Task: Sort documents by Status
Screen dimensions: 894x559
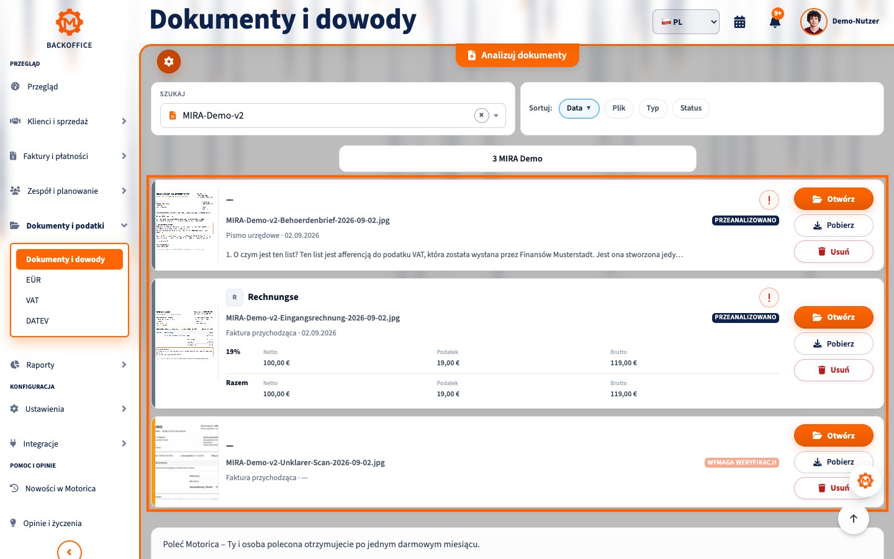Action: click(691, 109)
